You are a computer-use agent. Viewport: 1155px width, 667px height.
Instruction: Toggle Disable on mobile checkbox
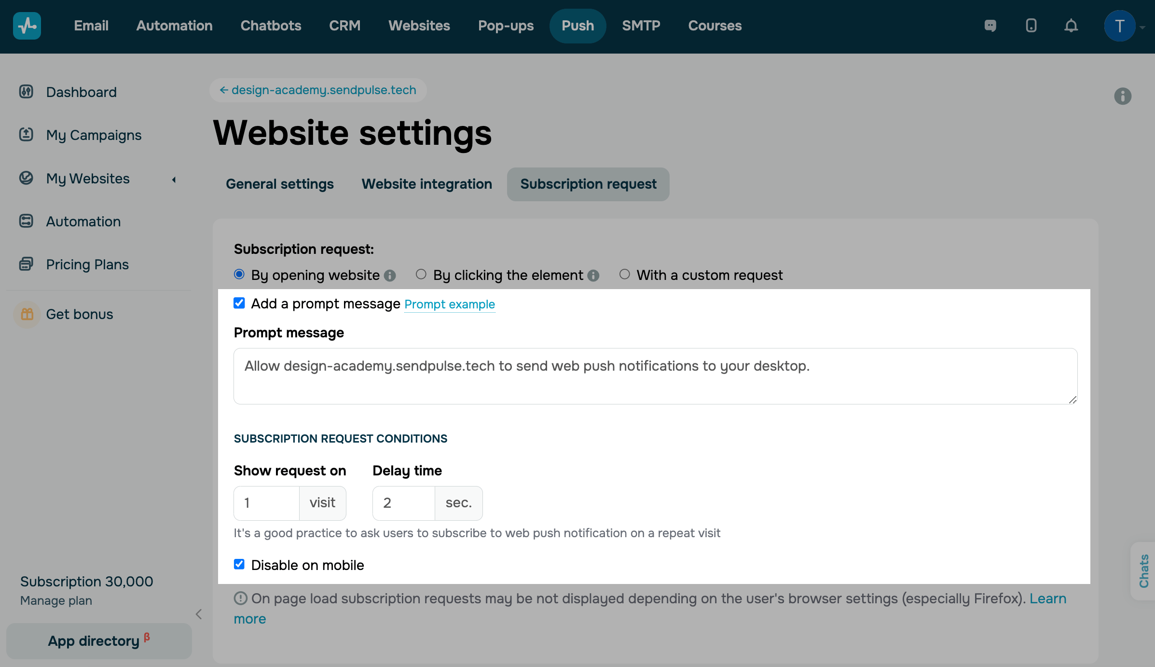point(239,564)
